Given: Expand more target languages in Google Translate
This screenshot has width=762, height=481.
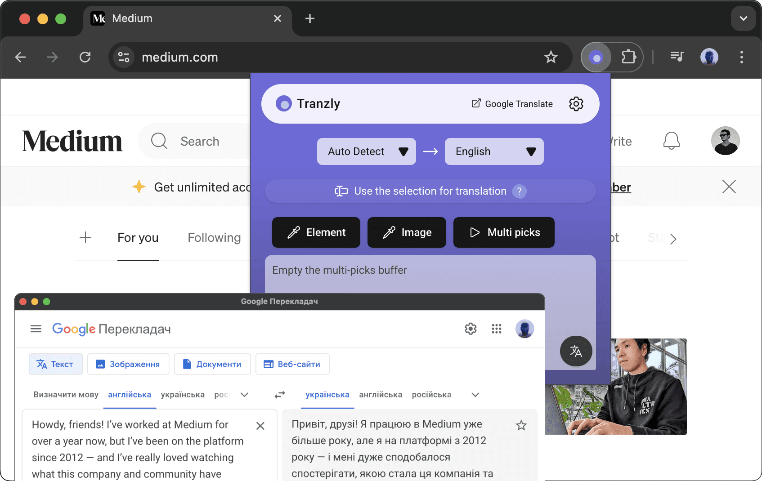Looking at the screenshot, I should point(475,395).
